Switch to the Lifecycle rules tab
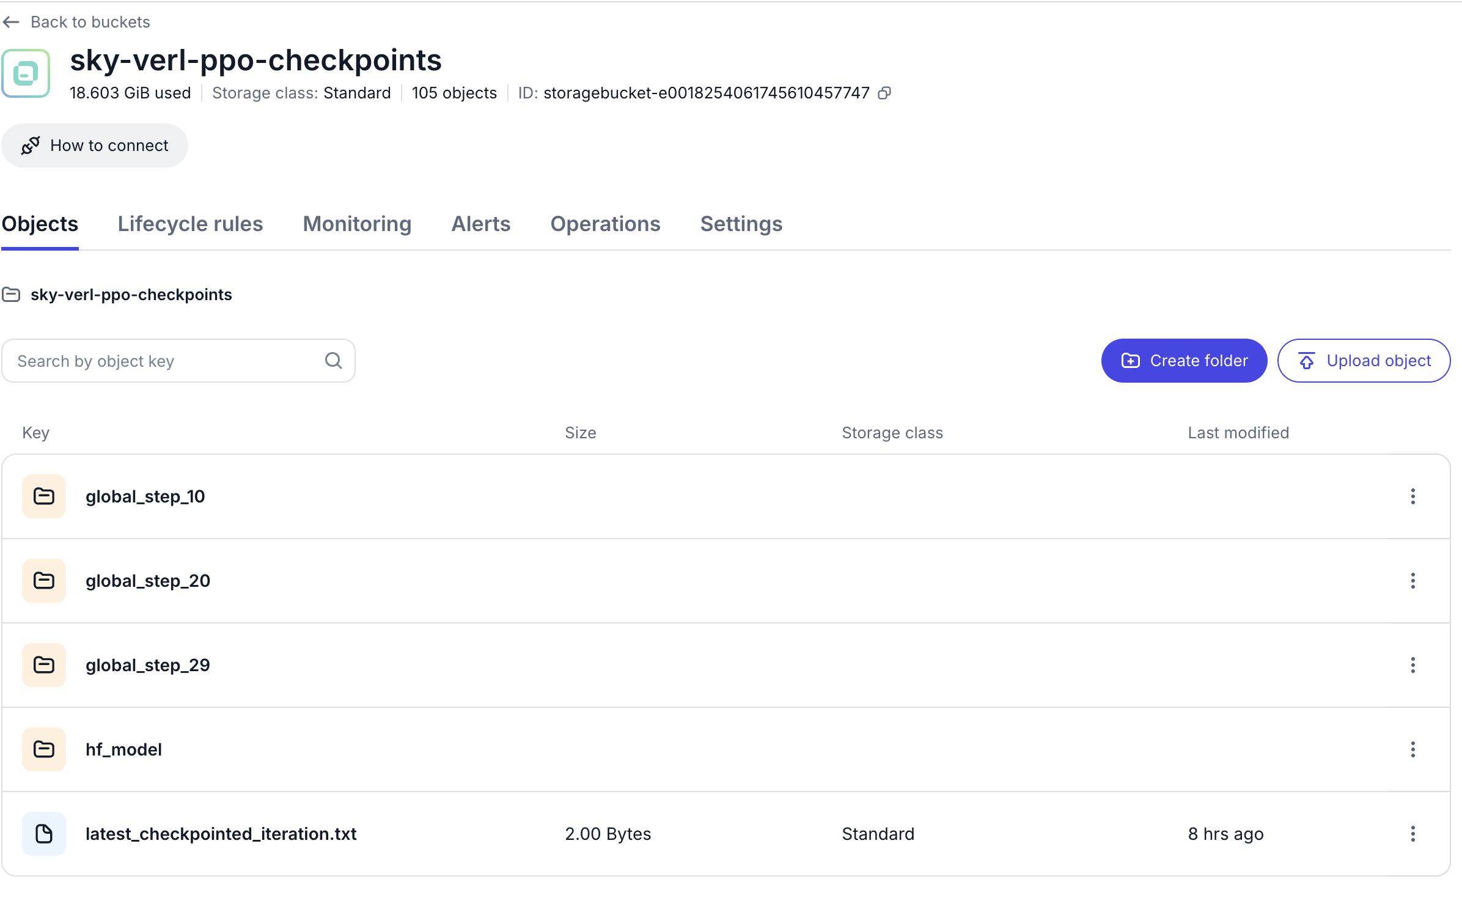Image resolution: width=1462 pixels, height=912 pixels. coord(190,224)
